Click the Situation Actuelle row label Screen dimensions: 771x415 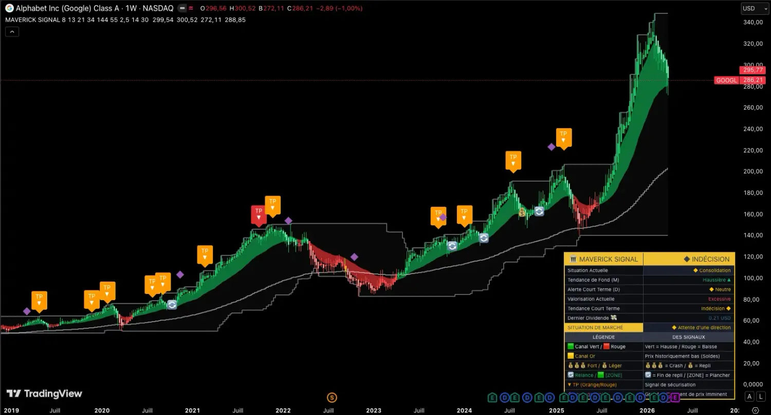[x=588, y=270]
